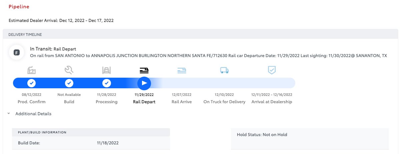The width and height of the screenshot is (406, 154).
Task: Click the wrench Build stage icon
Action: pos(69,70)
